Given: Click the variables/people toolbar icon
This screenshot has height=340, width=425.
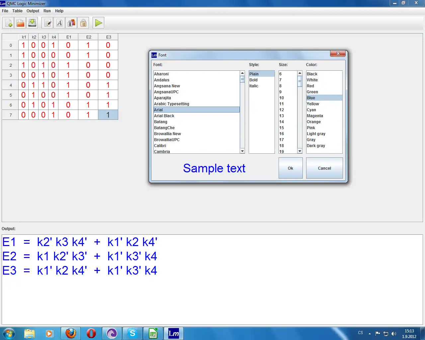Looking at the screenshot, I should 71,23.
